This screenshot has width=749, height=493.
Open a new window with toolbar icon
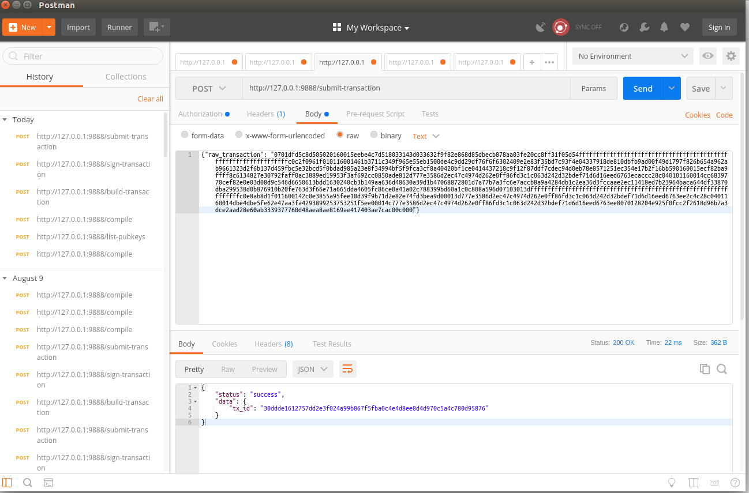(x=156, y=27)
